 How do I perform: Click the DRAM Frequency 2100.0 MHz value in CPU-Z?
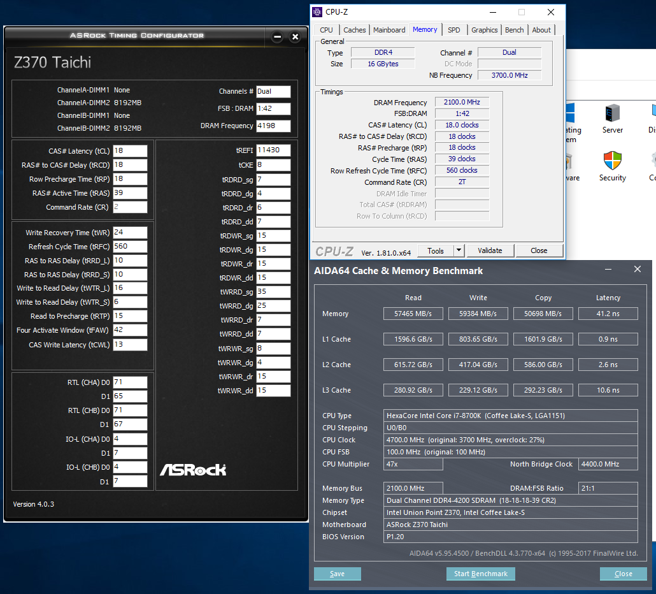[x=462, y=102]
